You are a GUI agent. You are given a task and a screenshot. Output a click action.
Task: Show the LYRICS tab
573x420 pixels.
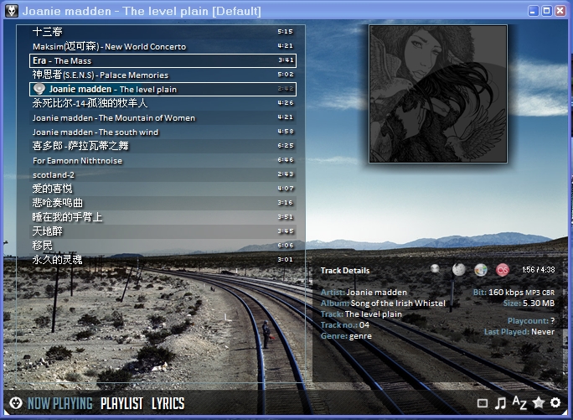pos(168,403)
